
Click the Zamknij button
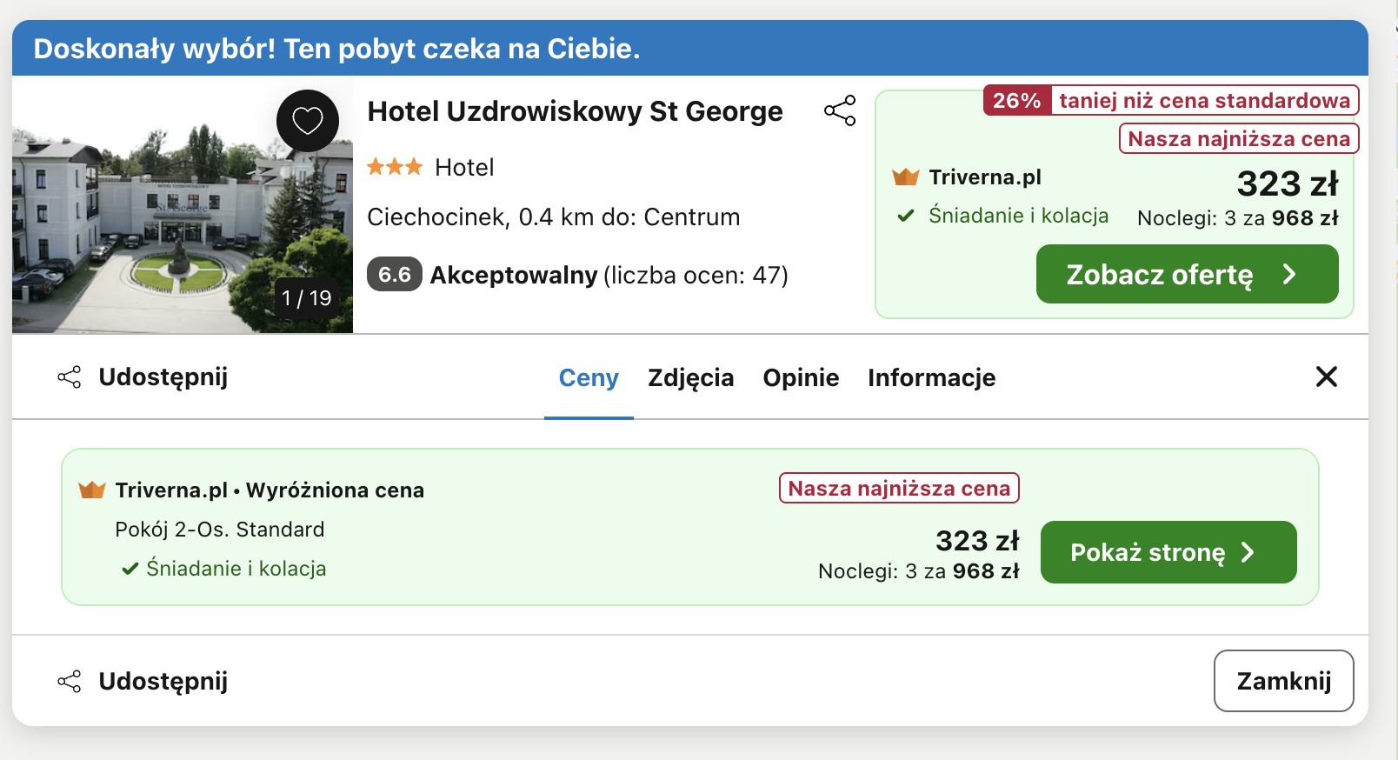click(1284, 681)
